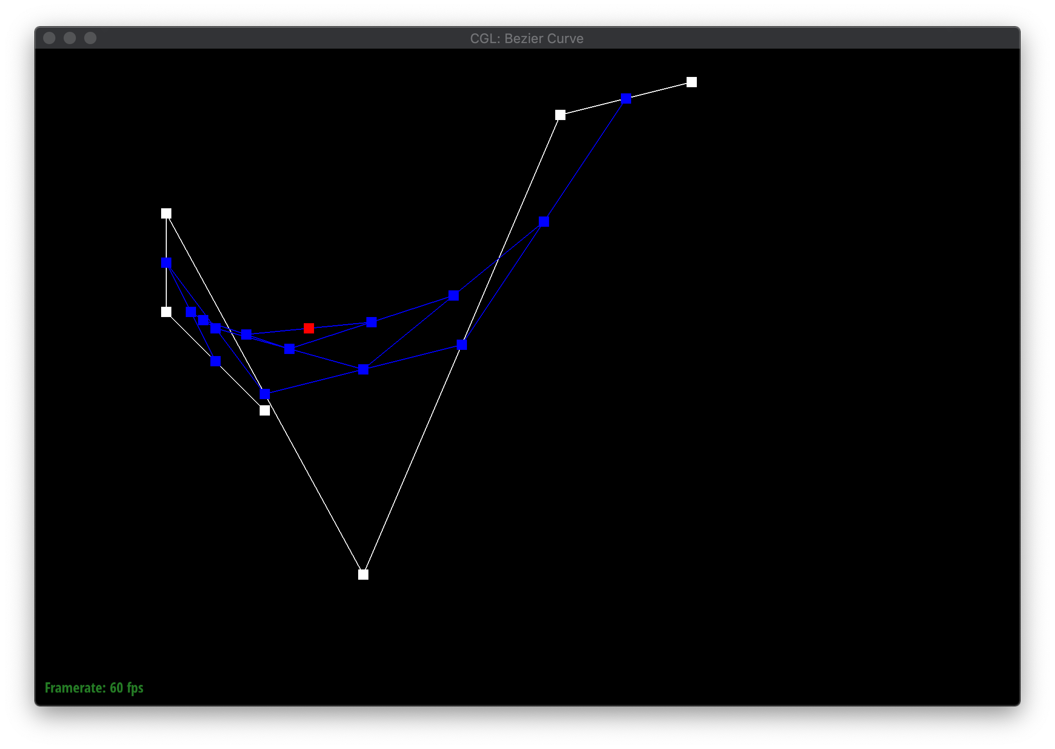Click blue point between the two top-right white points
This screenshot has width=1055, height=749.
(626, 98)
